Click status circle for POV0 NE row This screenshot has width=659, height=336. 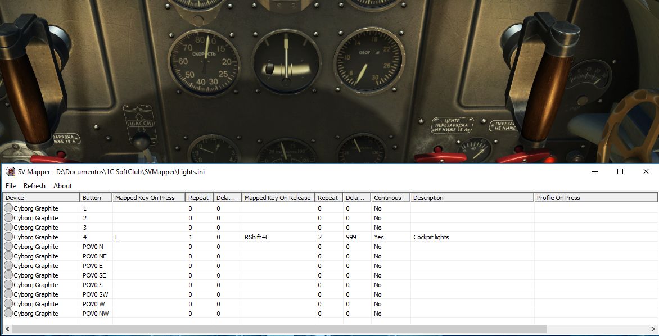tap(8, 256)
